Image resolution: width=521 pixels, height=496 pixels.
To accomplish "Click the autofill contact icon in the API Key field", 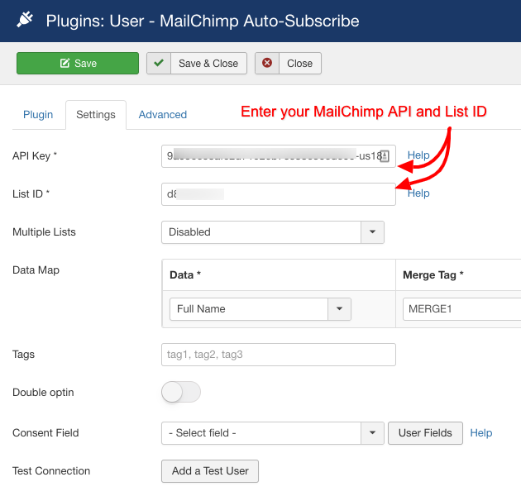I will coord(385,156).
